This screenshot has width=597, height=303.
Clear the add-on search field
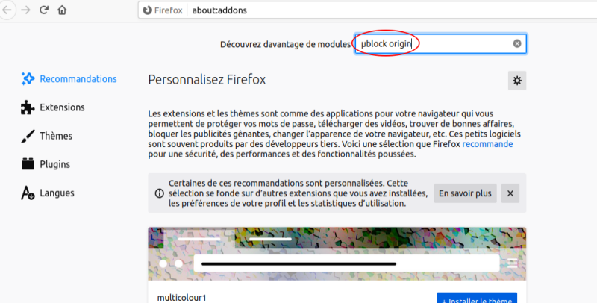[x=517, y=43]
